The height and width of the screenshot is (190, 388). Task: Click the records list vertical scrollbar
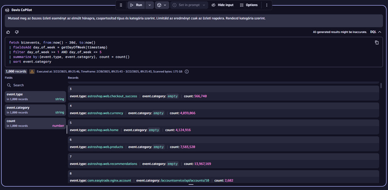(381, 86)
